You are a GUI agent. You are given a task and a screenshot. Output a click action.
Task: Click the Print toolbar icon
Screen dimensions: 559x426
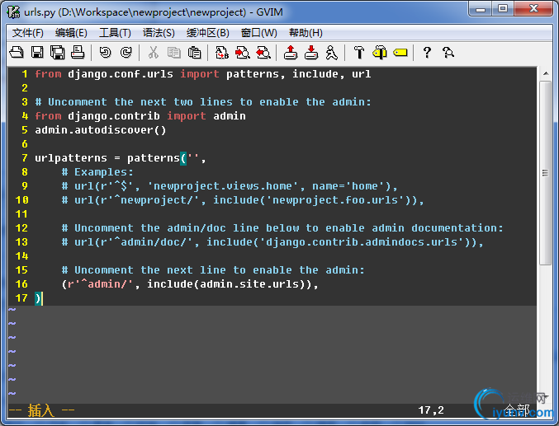(78, 53)
